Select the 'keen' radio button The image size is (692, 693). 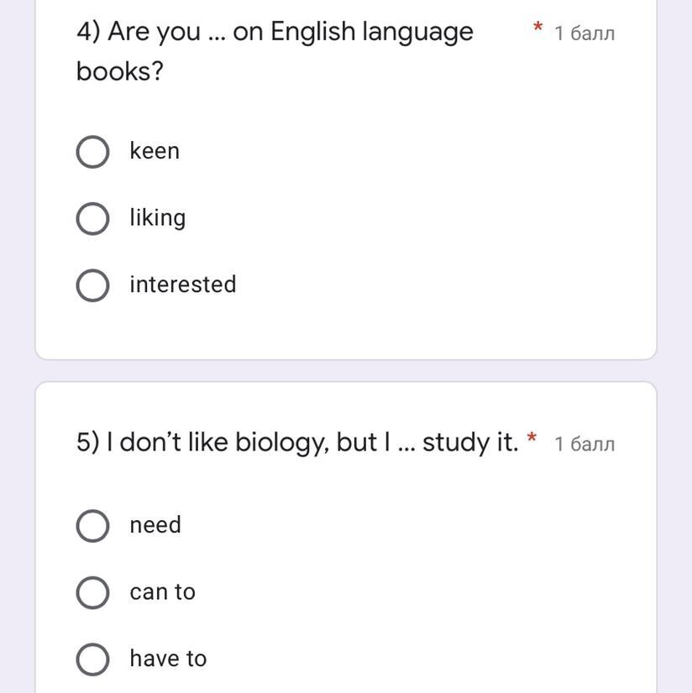tap(92, 152)
